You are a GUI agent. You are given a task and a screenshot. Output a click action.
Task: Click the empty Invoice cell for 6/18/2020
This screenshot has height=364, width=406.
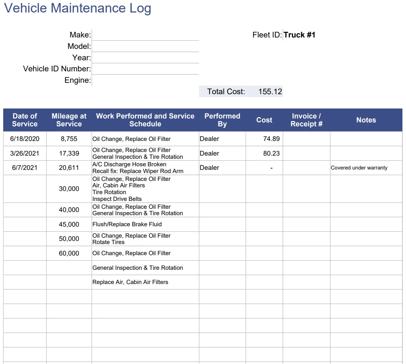click(x=306, y=139)
